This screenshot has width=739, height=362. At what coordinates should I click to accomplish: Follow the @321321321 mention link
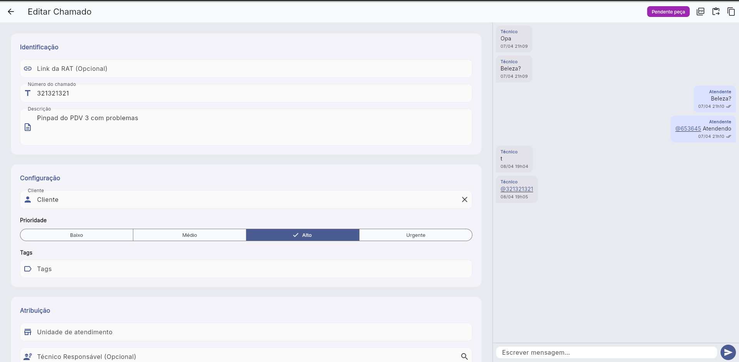coord(517,189)
